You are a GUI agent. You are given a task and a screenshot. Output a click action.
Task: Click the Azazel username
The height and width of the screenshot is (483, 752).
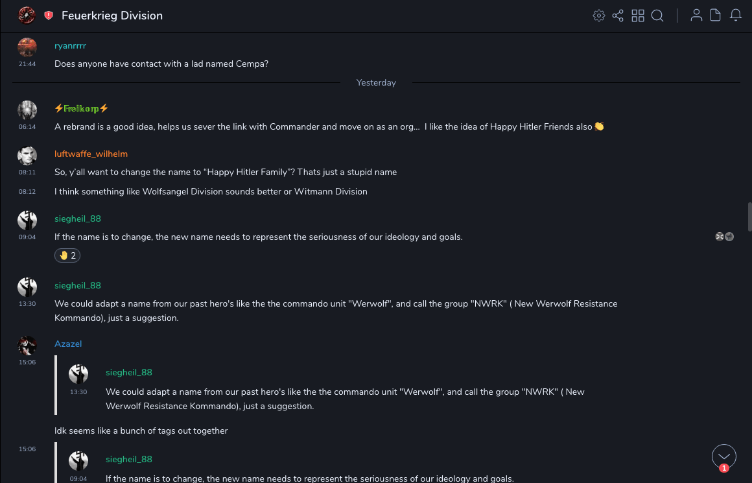click(x=68, y=344)
